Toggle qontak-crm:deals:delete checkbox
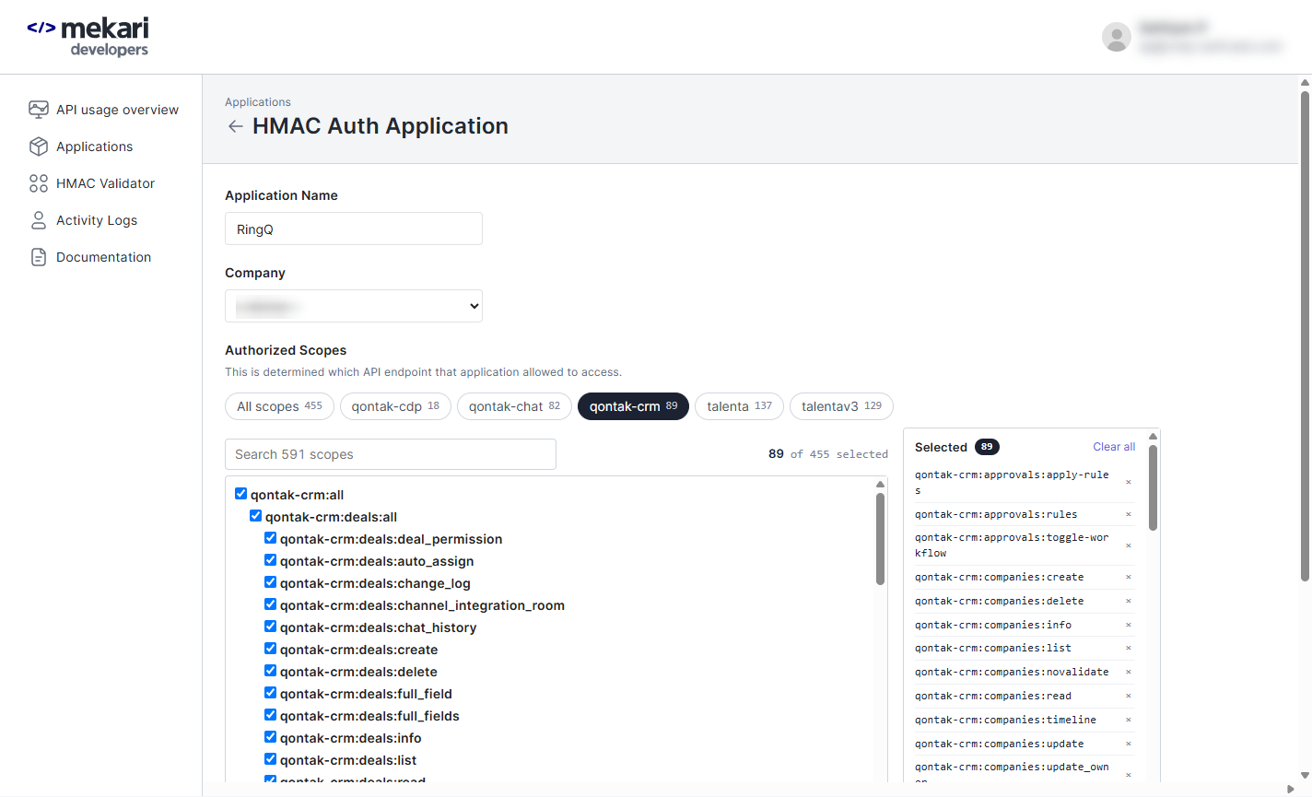This screenshot has height=797, width=1312. click(x=271, y=671)
